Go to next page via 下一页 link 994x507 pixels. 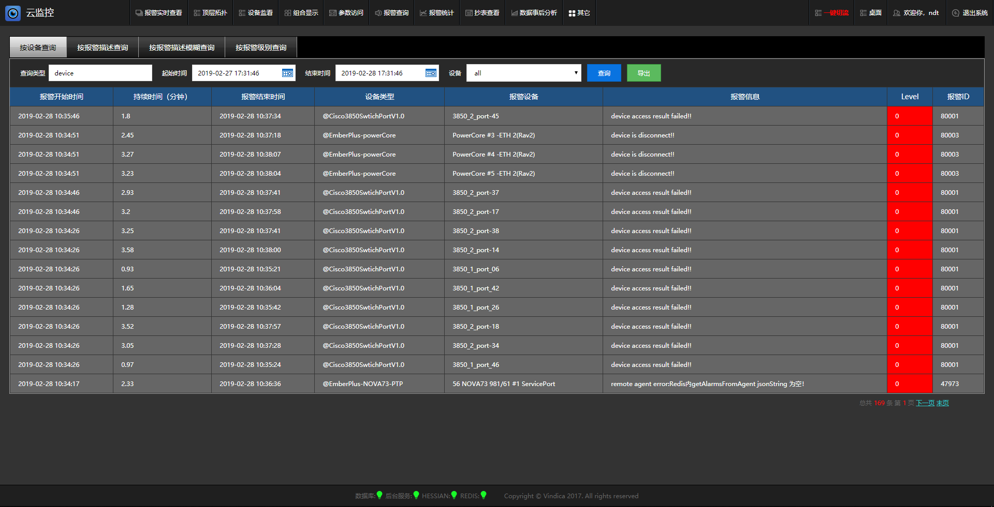coord(925,403)
